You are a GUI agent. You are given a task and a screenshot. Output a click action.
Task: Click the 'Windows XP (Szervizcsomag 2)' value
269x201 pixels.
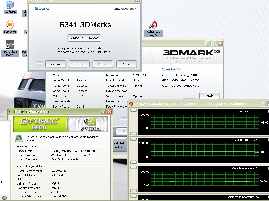tap(71, 155)
